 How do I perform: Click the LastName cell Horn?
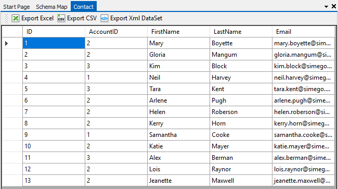coord(241,123)
